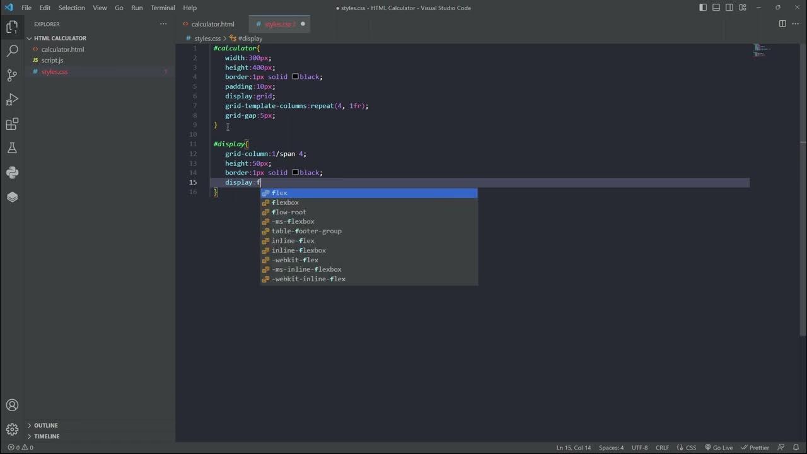Click the UTF-8 encoding status item
Screen dimensions: 807x454
(639, 448)
